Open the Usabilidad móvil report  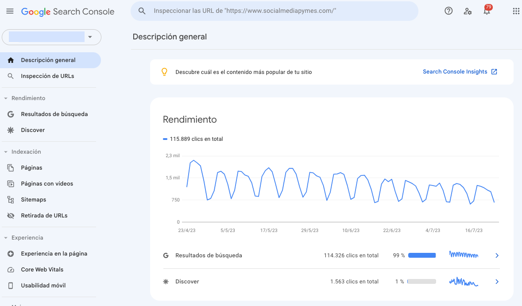click(x=43, y=285)
